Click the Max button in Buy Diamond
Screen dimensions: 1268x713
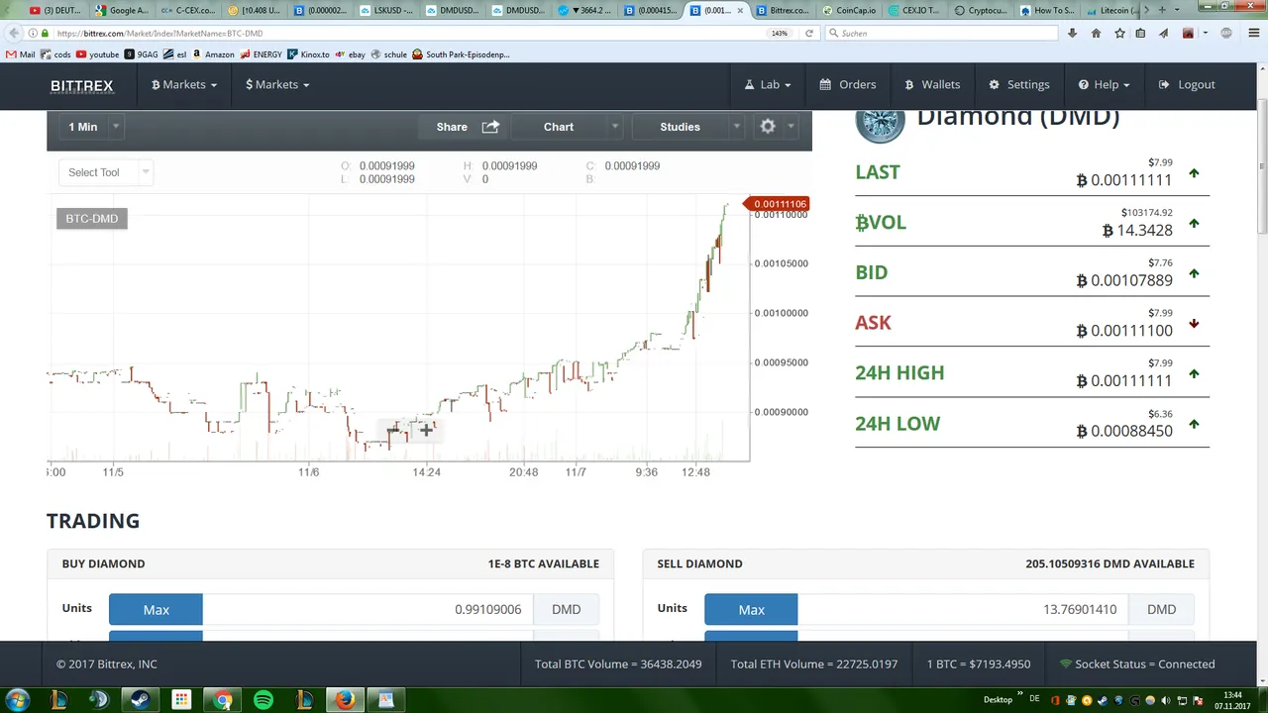156,609
